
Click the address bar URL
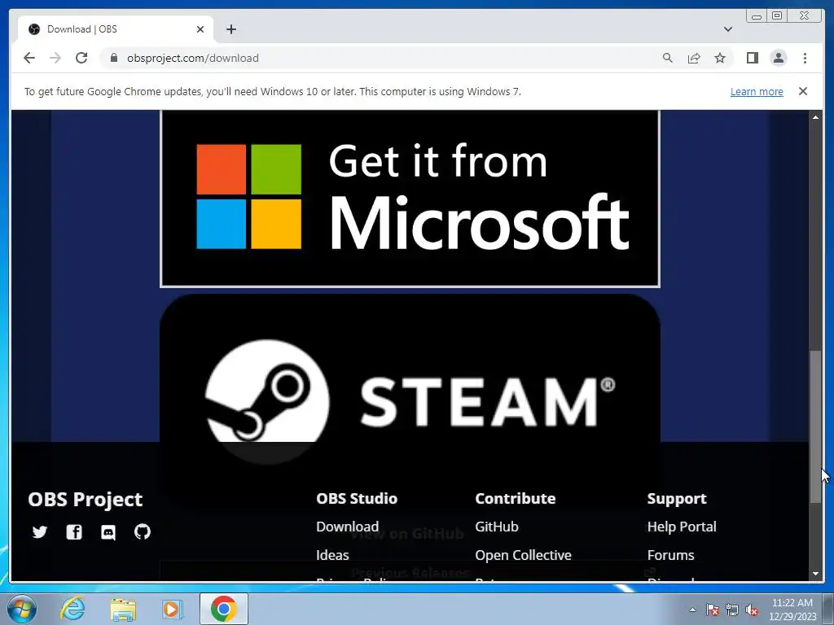pos(192,58)
